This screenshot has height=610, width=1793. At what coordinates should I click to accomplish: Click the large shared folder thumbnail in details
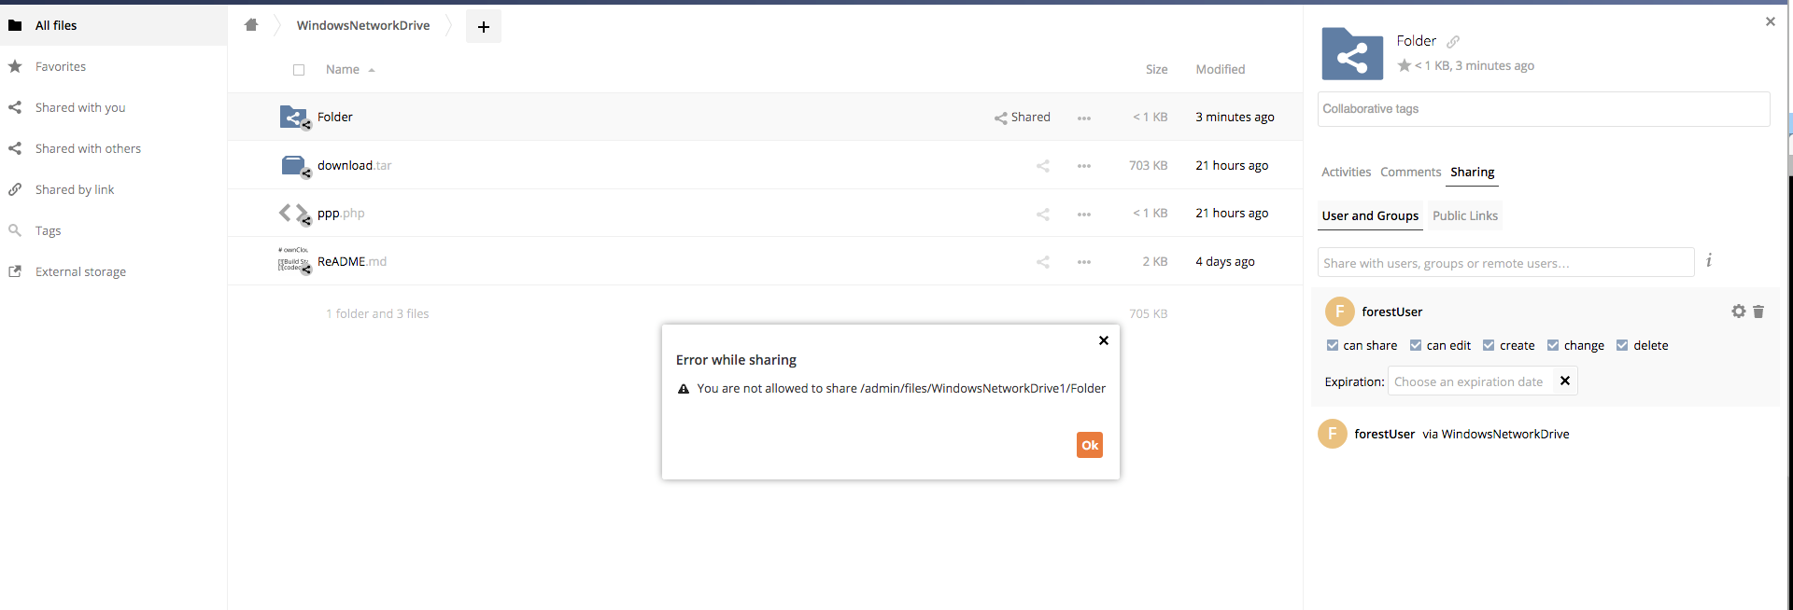(x=1352, y=54)
